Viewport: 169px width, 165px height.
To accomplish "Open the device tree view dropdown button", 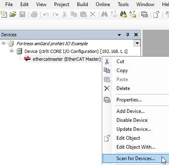I will [x=137, y=43].
